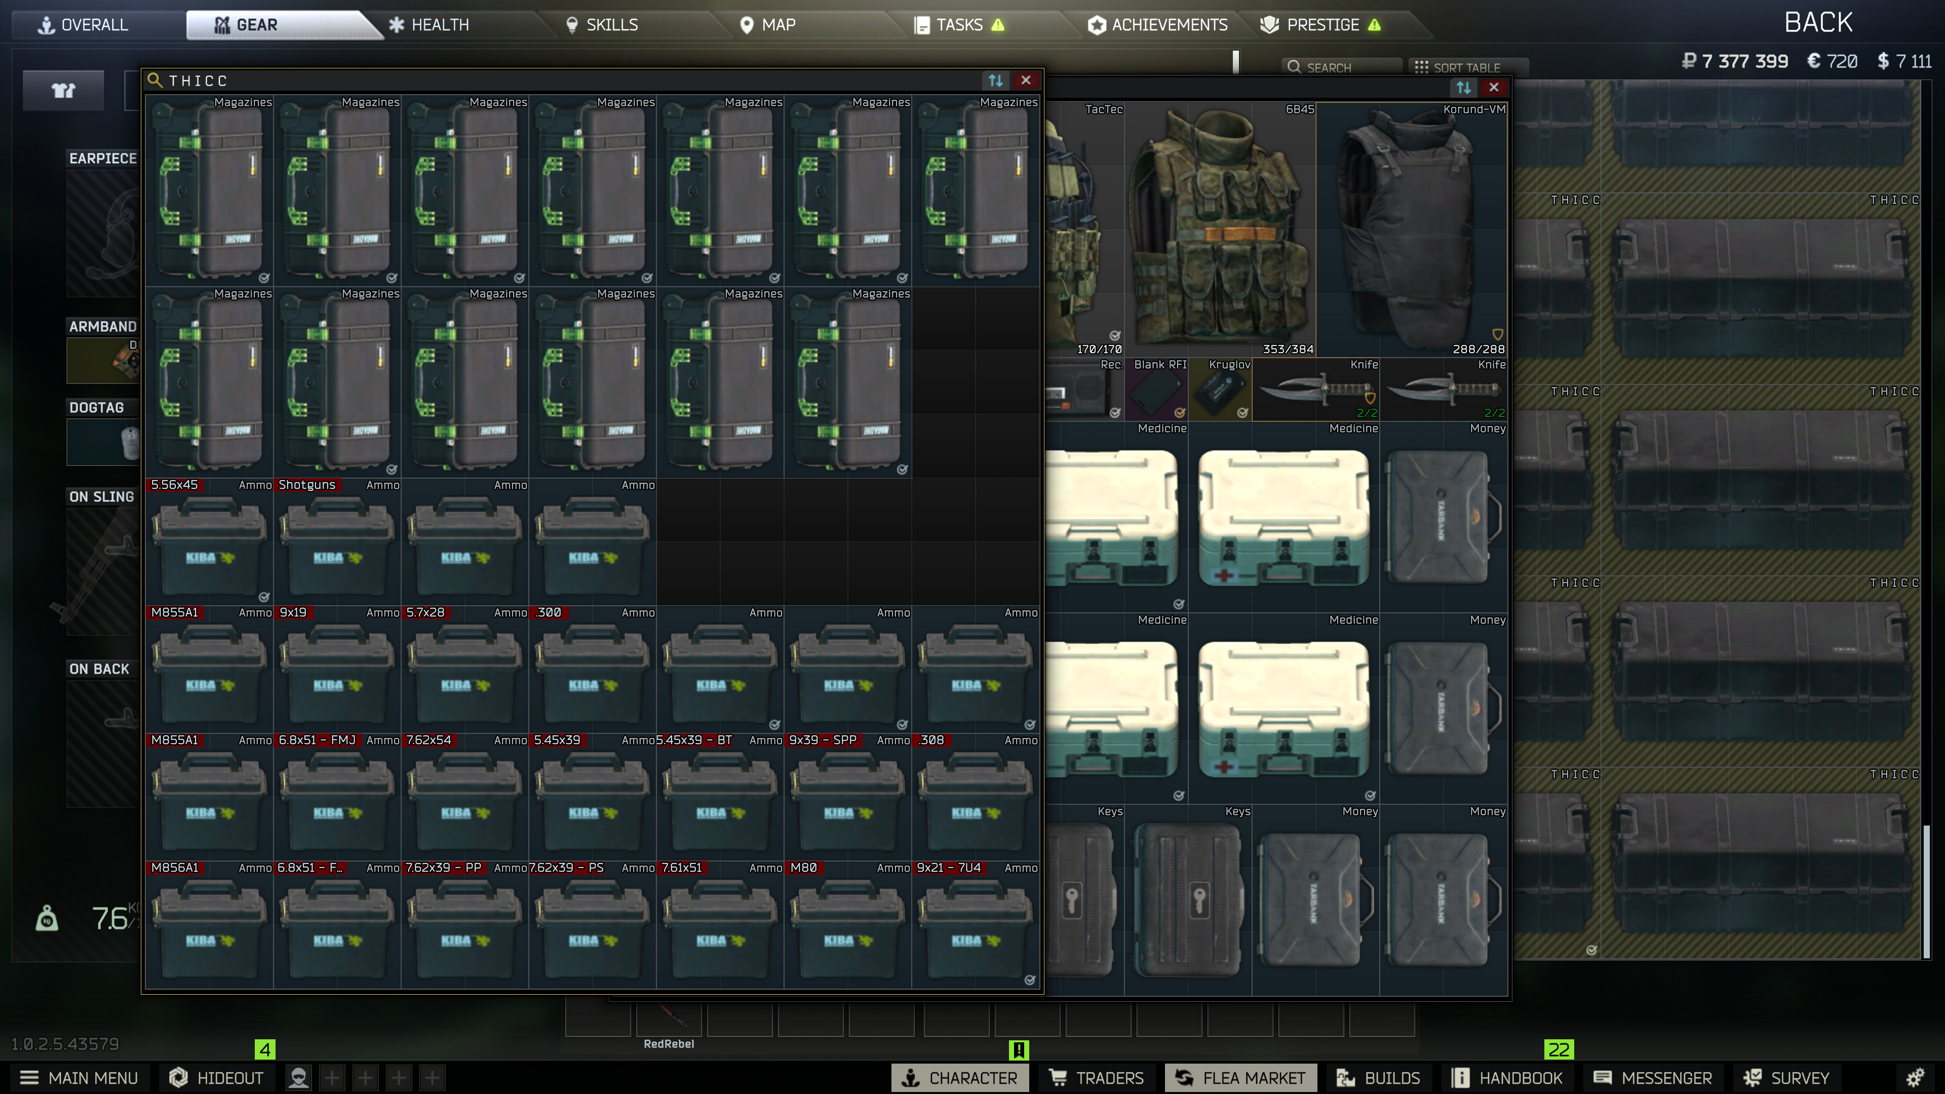The image size is (1945, 1094).
Task: Click the sort icon on the right container window
Action: point(1463,88)
